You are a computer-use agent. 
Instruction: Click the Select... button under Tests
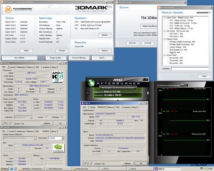point(27,51)
